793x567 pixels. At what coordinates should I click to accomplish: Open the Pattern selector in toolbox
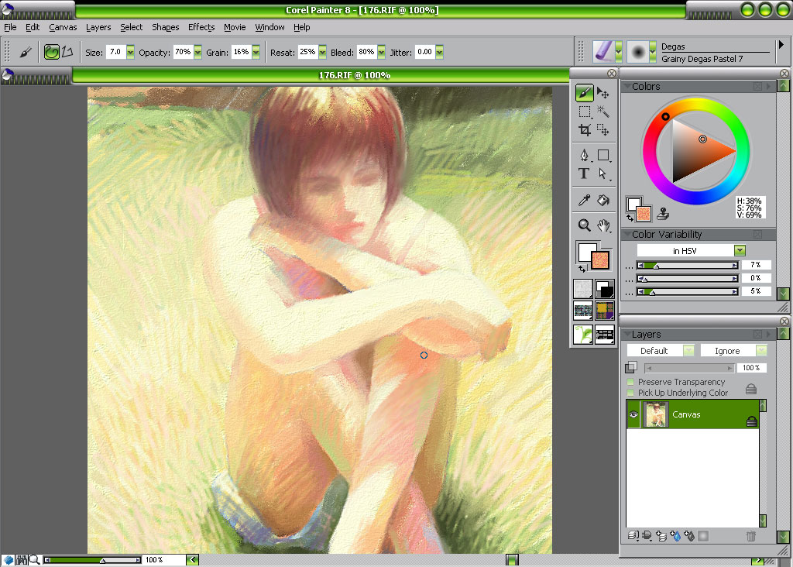(583, 311)
